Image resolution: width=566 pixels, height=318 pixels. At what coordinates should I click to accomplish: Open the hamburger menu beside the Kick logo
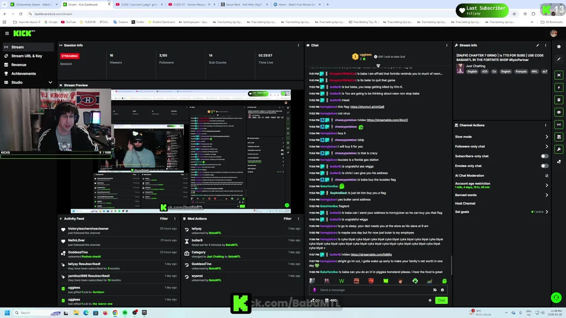pos(7,34)
